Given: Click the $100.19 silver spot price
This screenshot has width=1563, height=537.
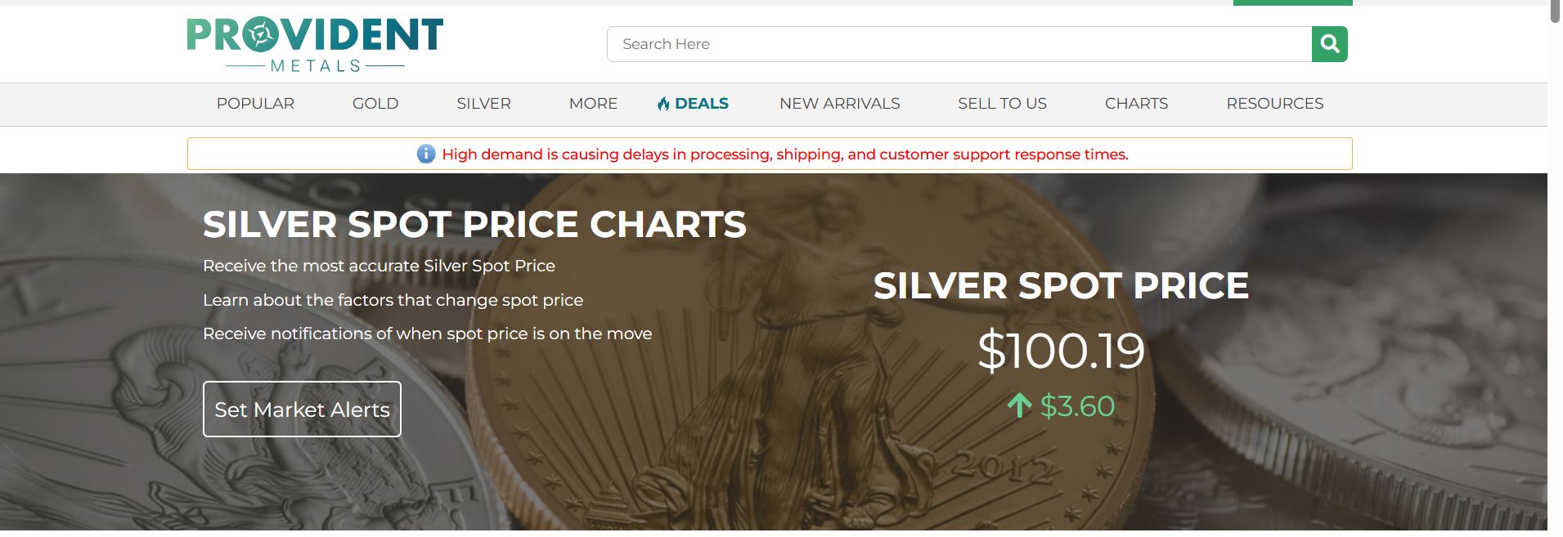Looking at the screenshot, I should pos(1061,351).
